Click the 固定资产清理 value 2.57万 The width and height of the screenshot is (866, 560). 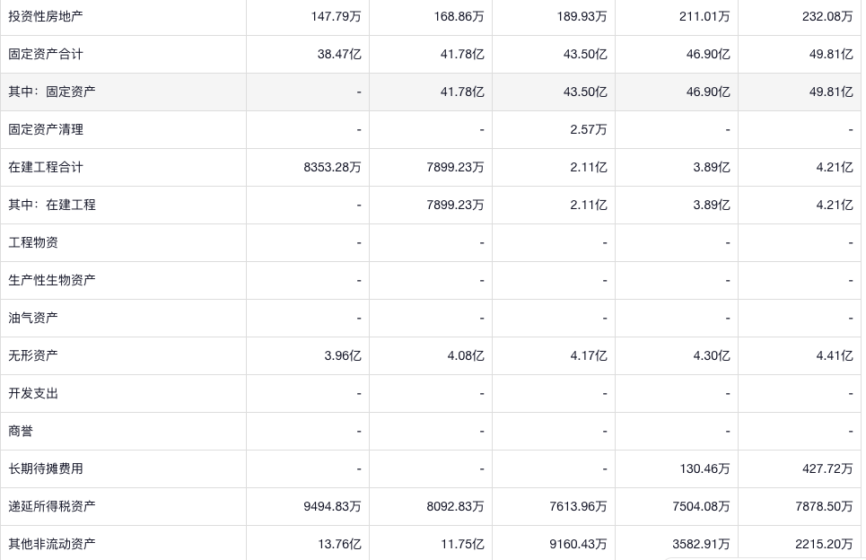588,129
